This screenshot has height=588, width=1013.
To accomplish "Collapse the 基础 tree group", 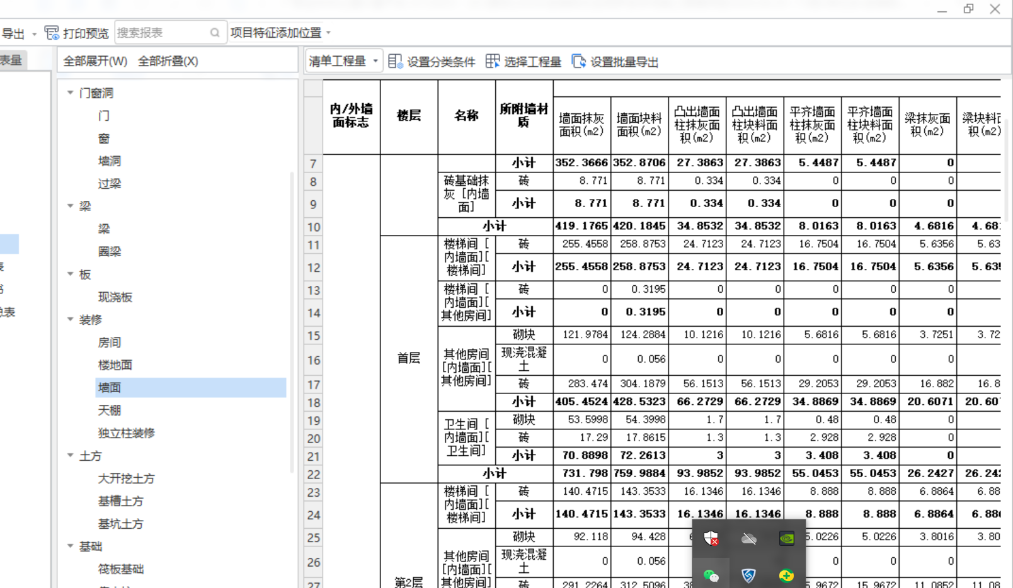I will coord(71,546).
